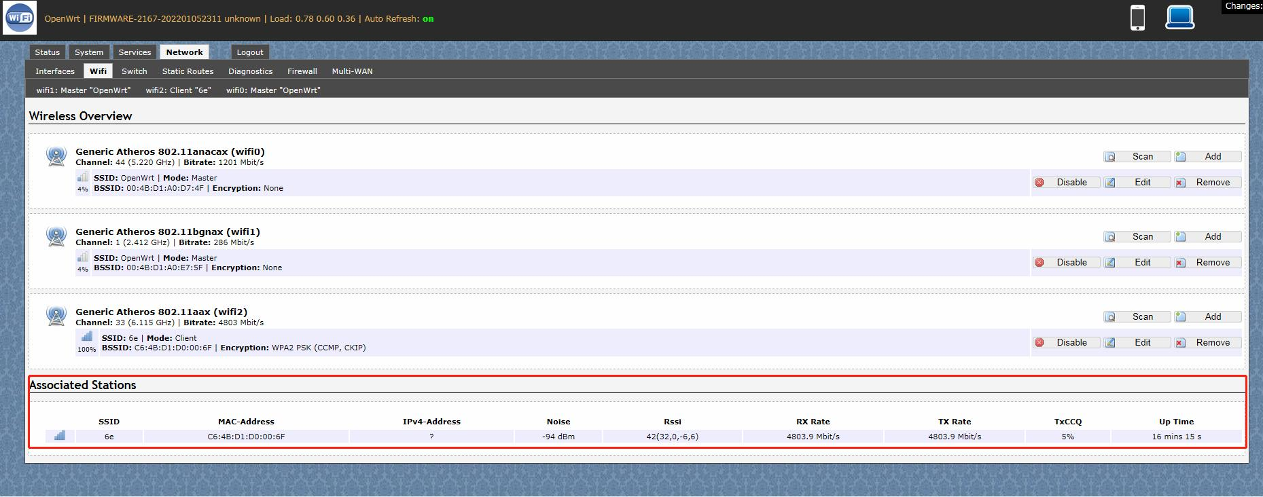Go to the Interfaces subtab
Image resolution: width=1263 pixels, height=497 pixels.
(x=55, y=71)
